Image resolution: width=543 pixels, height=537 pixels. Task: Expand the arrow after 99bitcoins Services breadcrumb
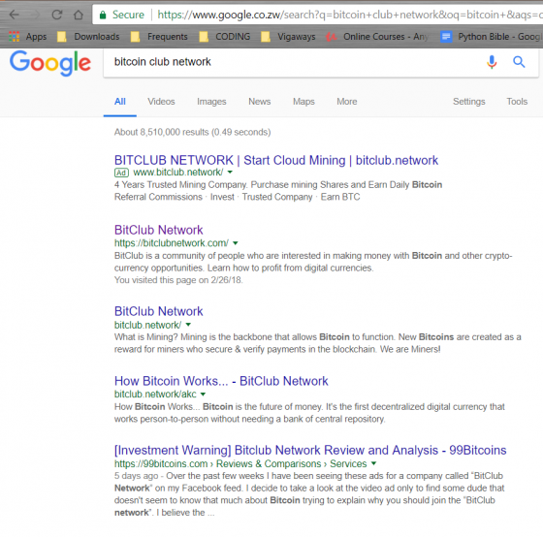pyautogui.click(x=373, y=463)
